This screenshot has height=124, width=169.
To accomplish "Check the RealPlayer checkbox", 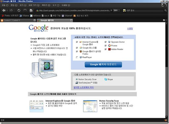I will point(77,57).
